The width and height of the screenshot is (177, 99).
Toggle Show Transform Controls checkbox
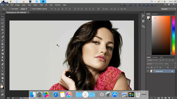coord(31,9)
